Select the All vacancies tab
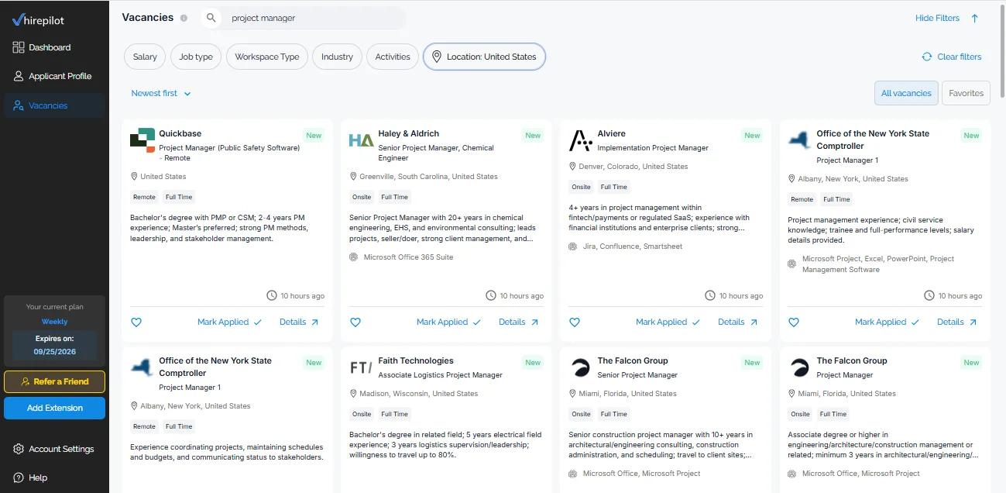 pyautogui.click(x=906, y=92)
